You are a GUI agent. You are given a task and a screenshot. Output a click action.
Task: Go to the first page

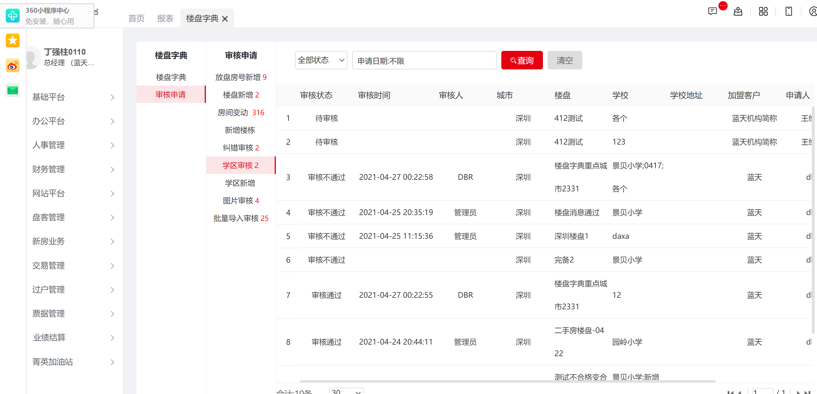click(x=731, y=392)
